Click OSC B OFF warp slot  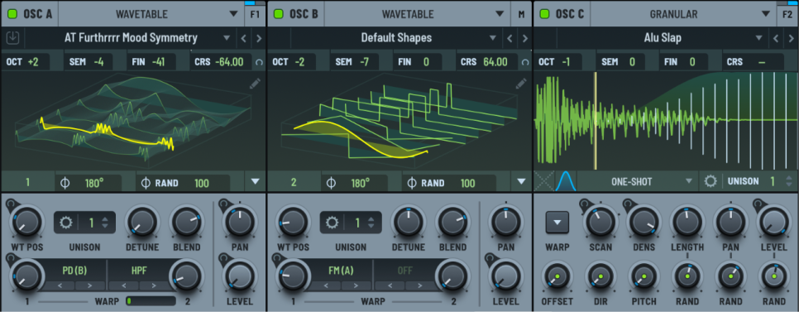[404, 271]
